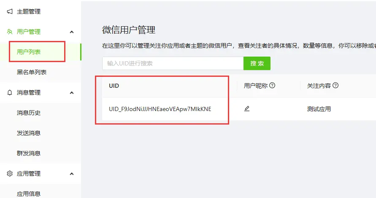Focus the 输入UID进行搜索 search field

point(173,63)
